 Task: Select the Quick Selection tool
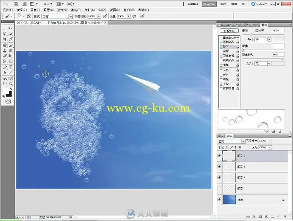[x=10, y=34]
